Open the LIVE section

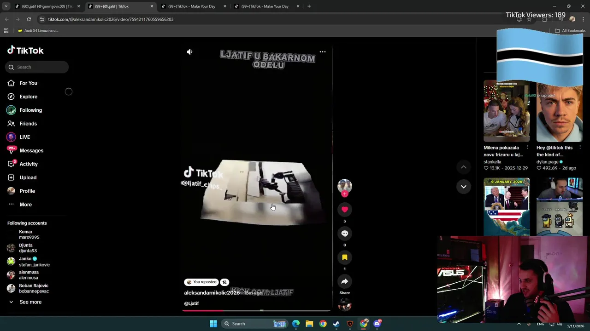tap(24, 137)
